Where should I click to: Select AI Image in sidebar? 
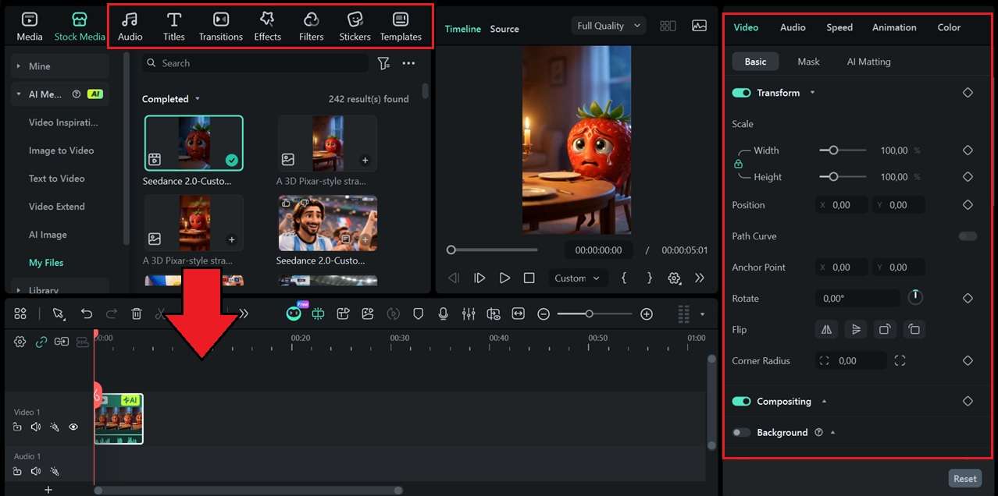click(48, 235)
